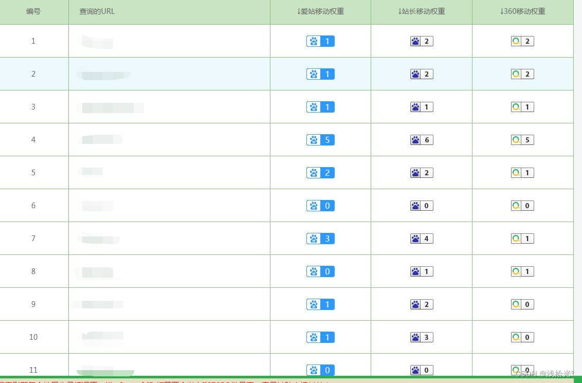Click the 查询的URL column header
The width and height of the screenshot is (582, 383).
point(97,11)
